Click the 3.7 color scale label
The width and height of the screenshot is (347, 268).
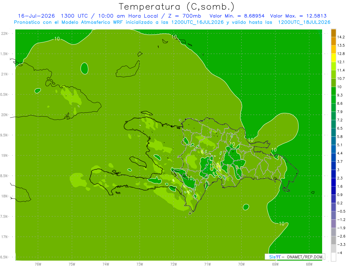pyautogui.click(x=340, y=162)
